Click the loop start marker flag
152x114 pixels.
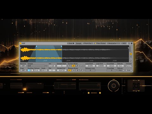pos(36,46)
